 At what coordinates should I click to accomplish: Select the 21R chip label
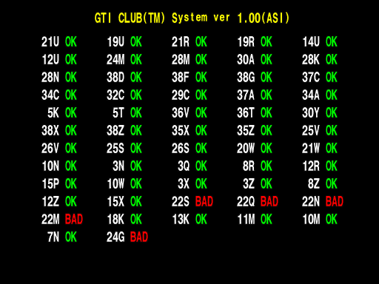[181, 41]
